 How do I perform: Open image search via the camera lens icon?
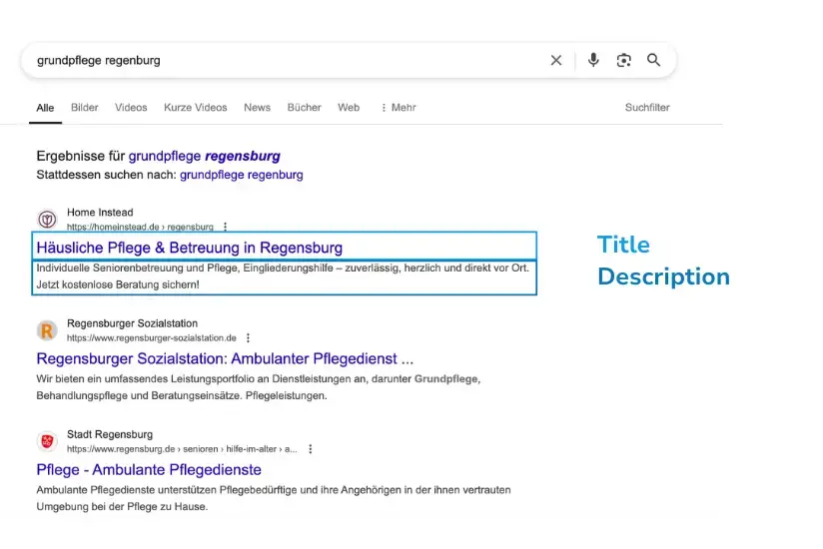click(x=623, y=60)
